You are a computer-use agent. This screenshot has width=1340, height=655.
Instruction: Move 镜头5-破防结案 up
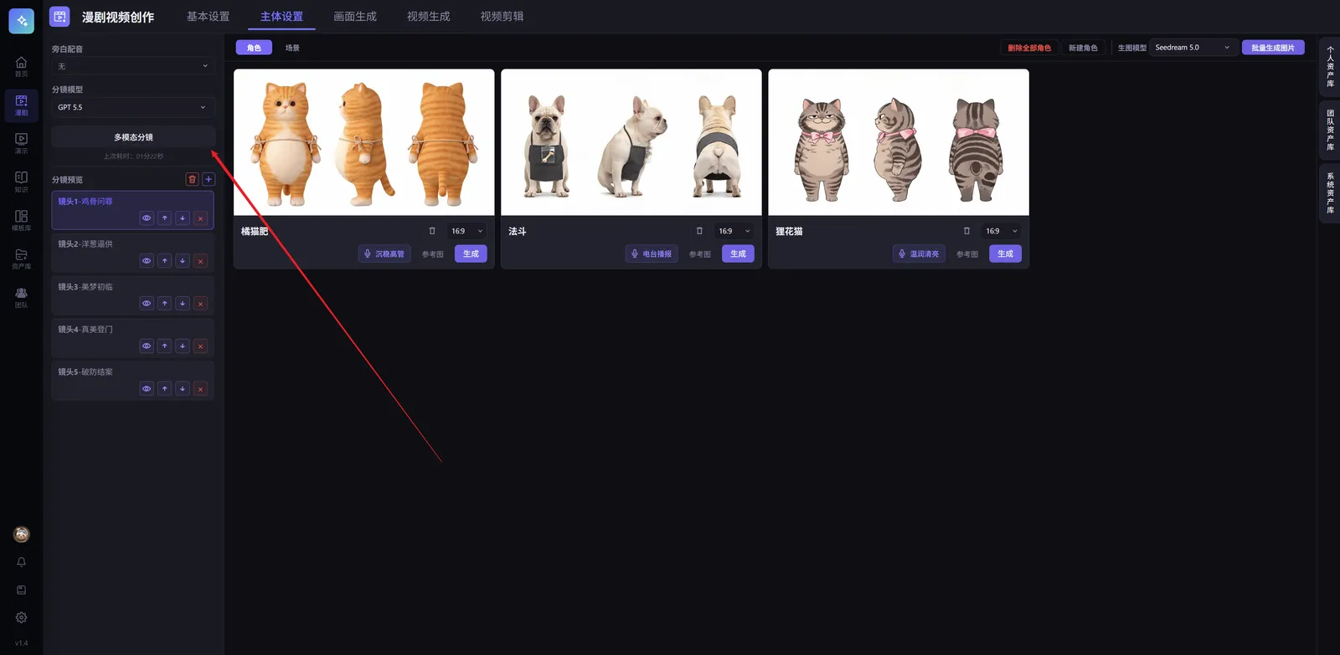click(x=165, y=389)
